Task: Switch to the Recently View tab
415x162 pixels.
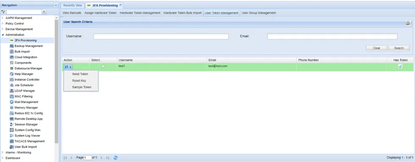Action: coord(73,5)
